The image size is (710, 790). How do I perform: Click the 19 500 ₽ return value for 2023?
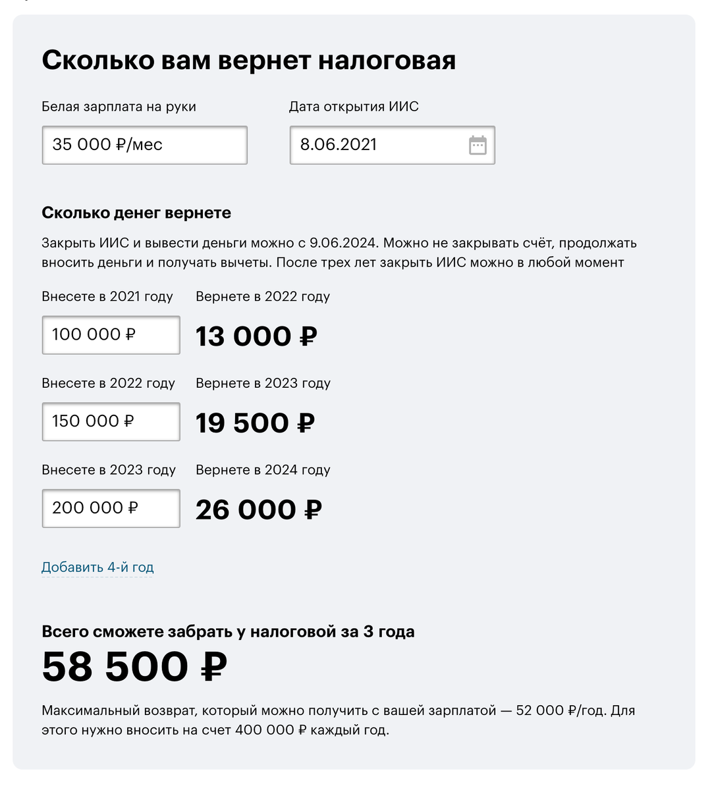(256, 423)
